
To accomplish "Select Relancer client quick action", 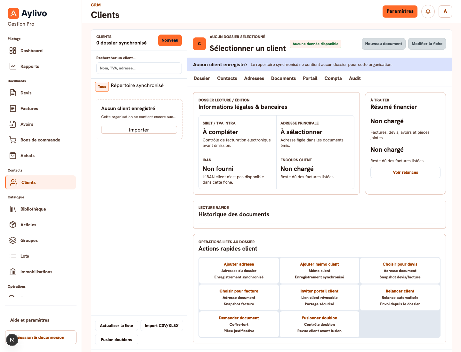I will [400, 298].
